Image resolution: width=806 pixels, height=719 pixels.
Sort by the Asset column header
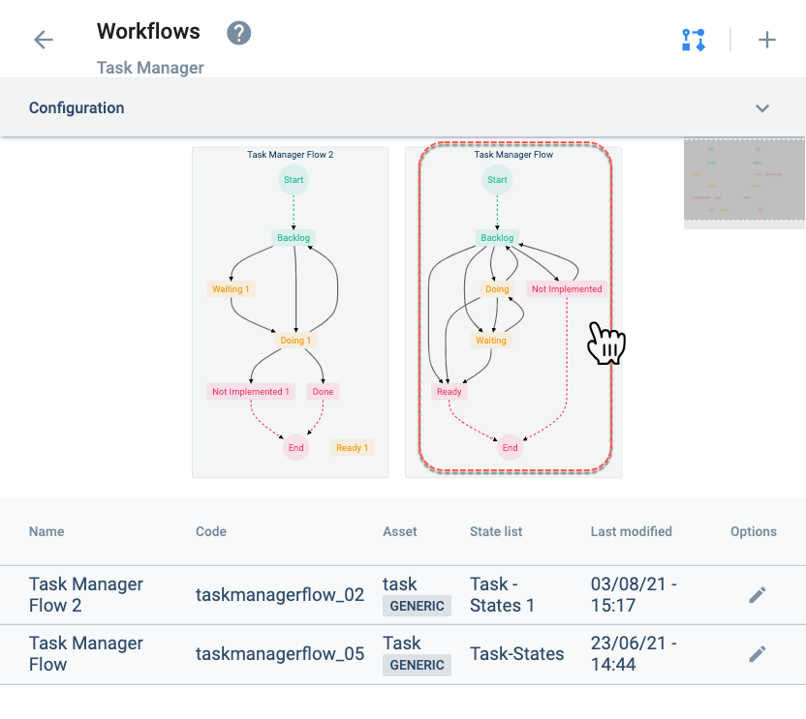(x=400, y=531)
